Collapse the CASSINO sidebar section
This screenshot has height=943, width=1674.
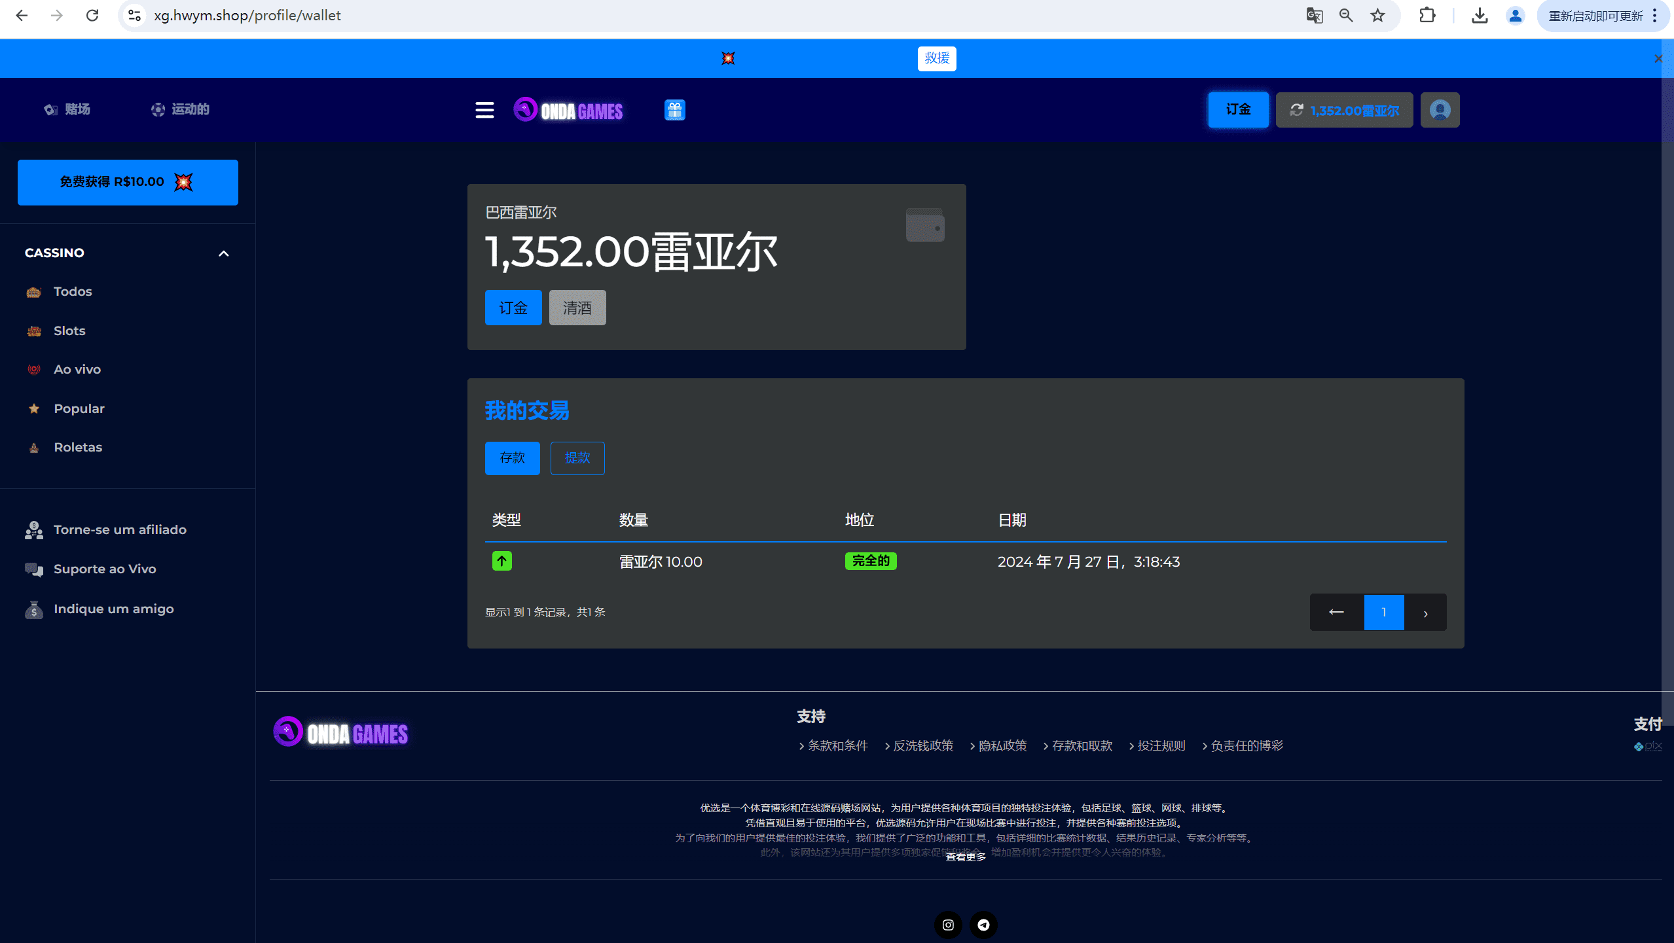[223, 253]
